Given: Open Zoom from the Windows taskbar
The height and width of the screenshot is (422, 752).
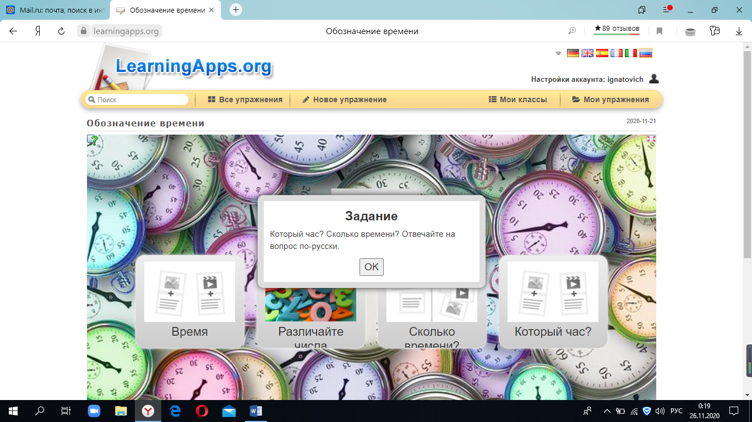Looking at the screenshot, I should pyautogui.click(x=95, y=410).
